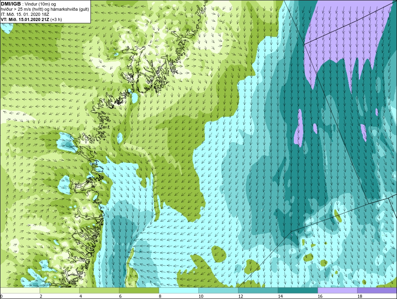Screen dimensions: 397x299
Task: Click the "(+3 h)" forecast offset text
Action: 56,19
